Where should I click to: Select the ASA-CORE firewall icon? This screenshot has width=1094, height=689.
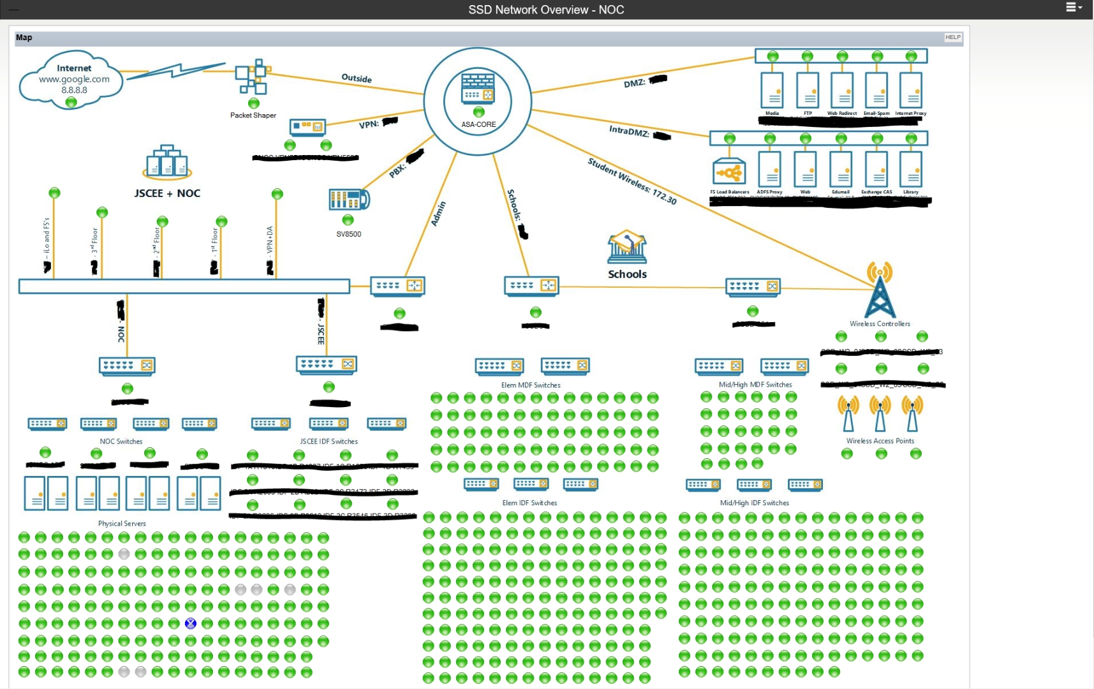tap(478, 89)
